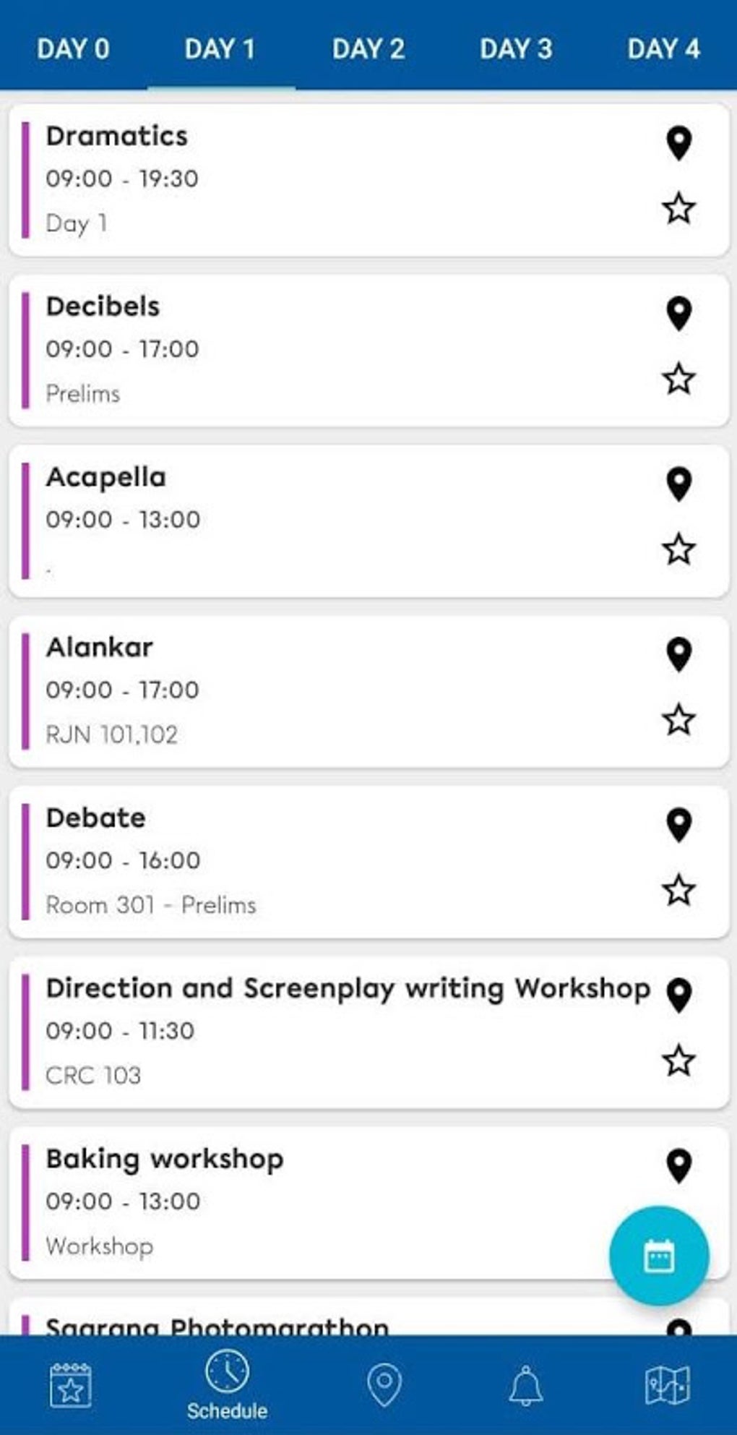The width and height of the screenshot is (737, 1435).
Task: Star the Dramatics event as favorite
Action: 678,209
